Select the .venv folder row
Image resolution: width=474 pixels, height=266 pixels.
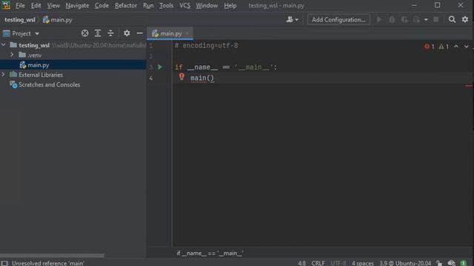[73, 55]
